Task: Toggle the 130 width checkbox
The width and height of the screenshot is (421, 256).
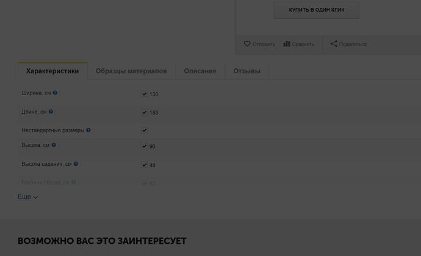Action: (144, 94)
